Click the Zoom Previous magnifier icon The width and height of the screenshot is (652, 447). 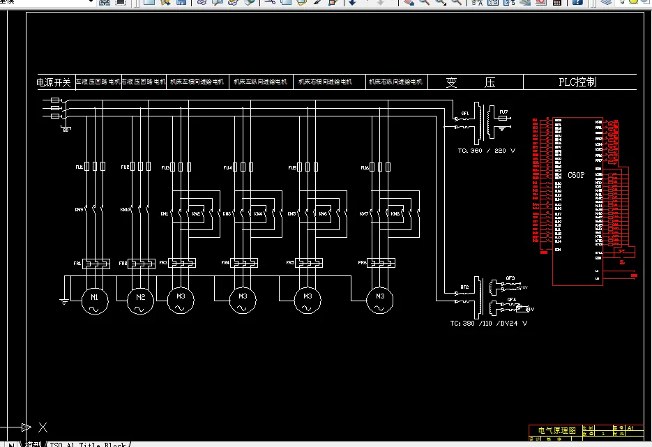pos(457,2)
